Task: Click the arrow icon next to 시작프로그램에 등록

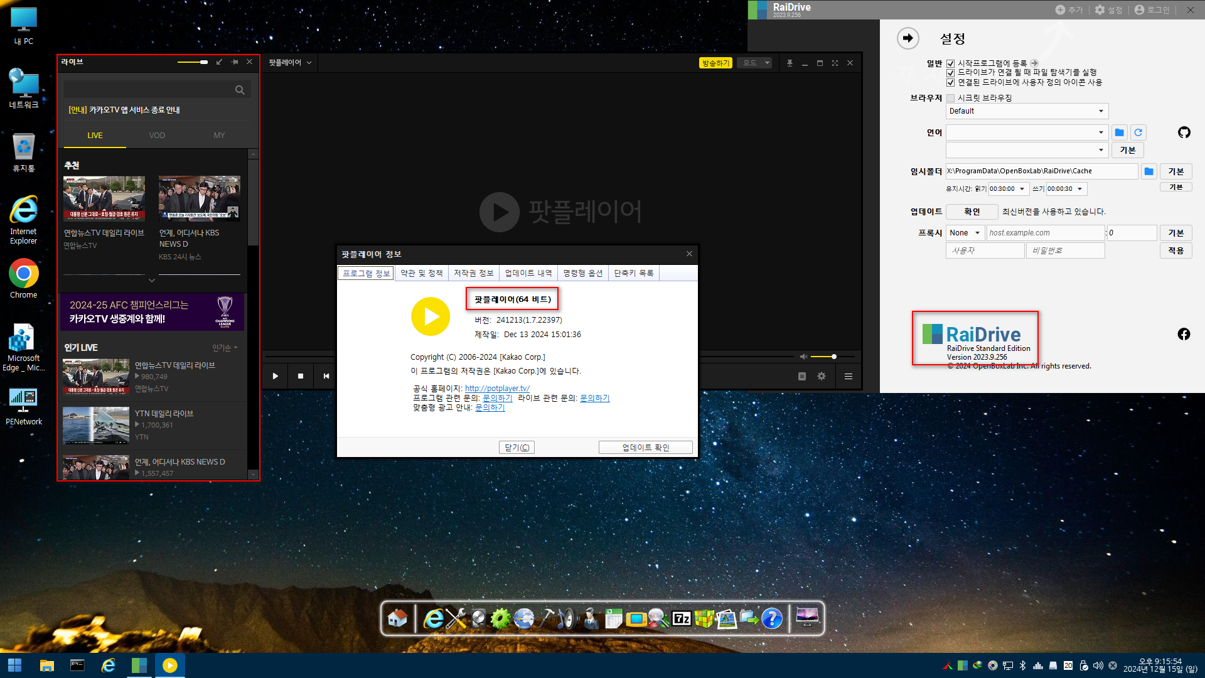Action: [x=1034, y=63]
